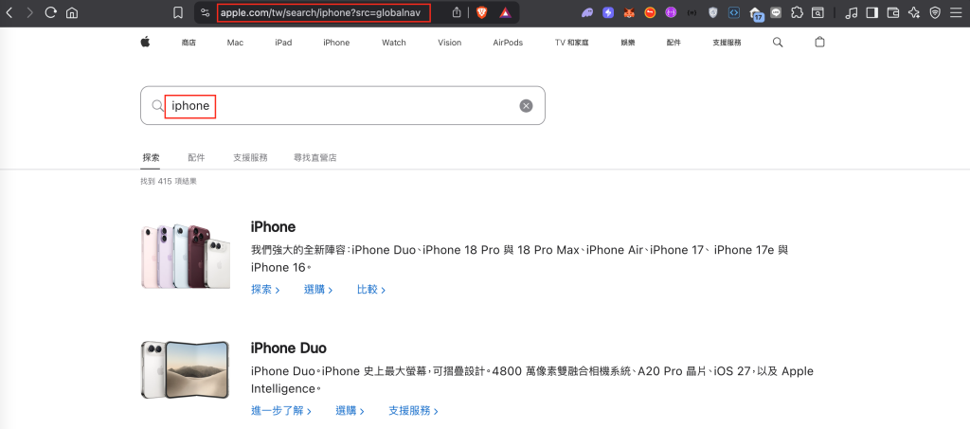
Task: Click the iPhone lineup thumbnail image
Action: click(185, 256)
